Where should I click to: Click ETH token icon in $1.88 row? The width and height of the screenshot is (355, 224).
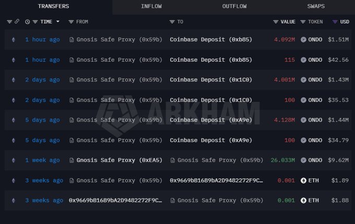pyautogui.click(x=303, y=201)
